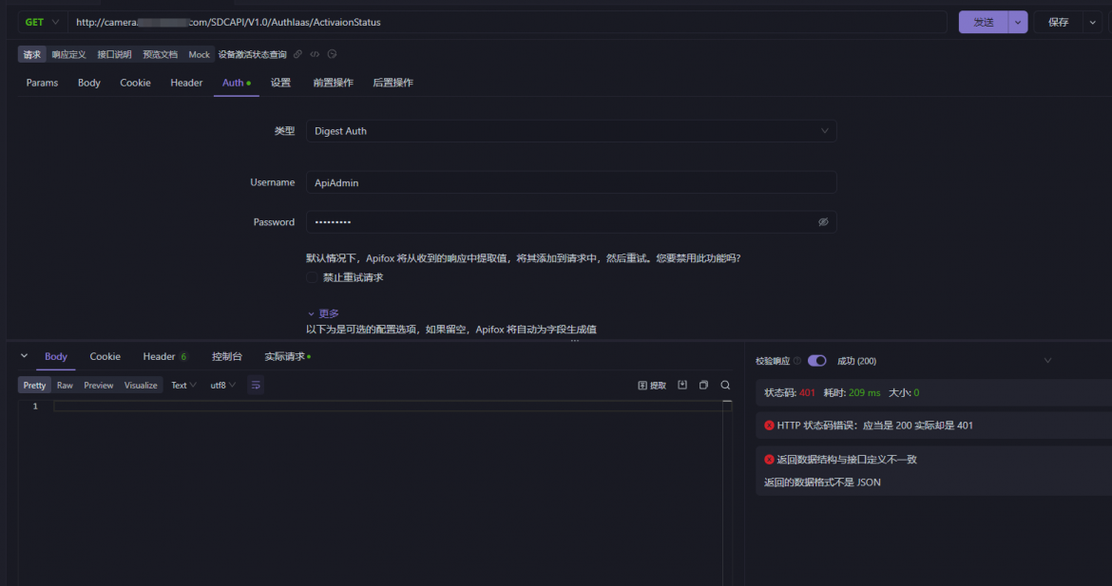Copy the response body content
Viewport: 1112px width, 586px height.
[x=703, y=385]
